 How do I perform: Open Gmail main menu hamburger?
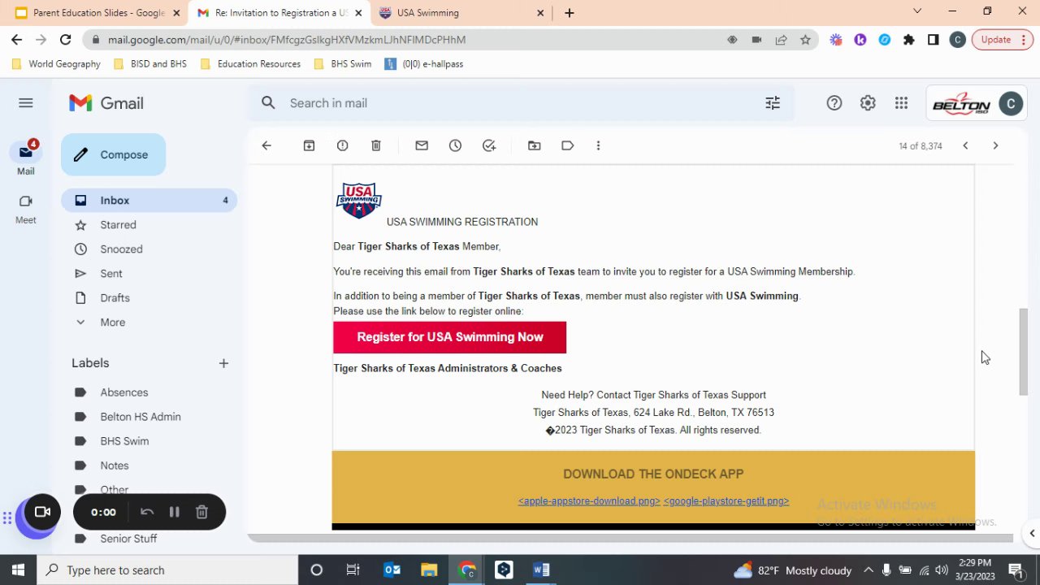pos(25,102)
